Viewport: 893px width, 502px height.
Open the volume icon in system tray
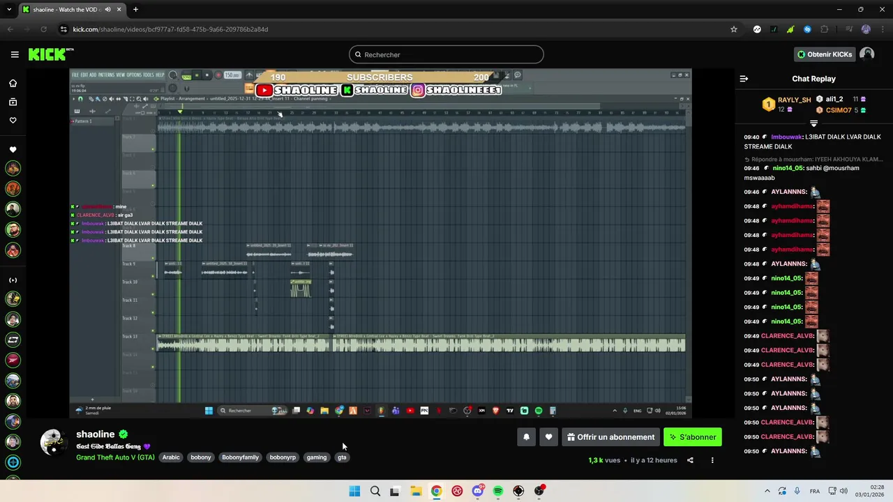[843, 491]
